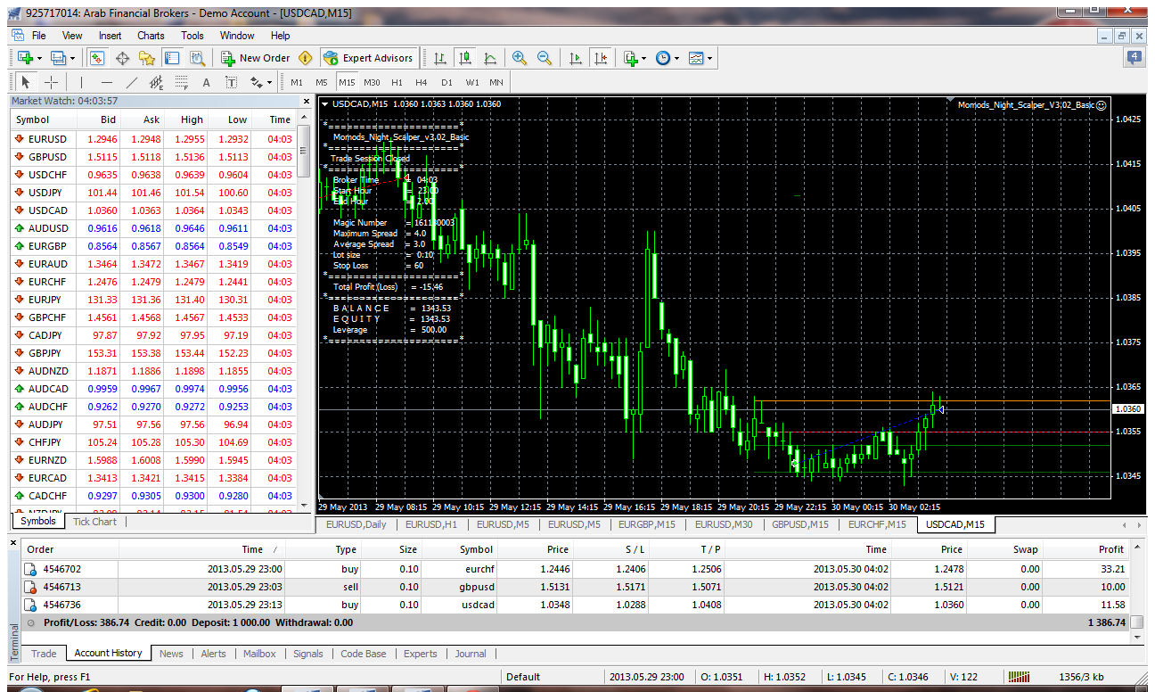Click the New Order button
Viewport: 1155px width, 692px height.
[256, 58]
